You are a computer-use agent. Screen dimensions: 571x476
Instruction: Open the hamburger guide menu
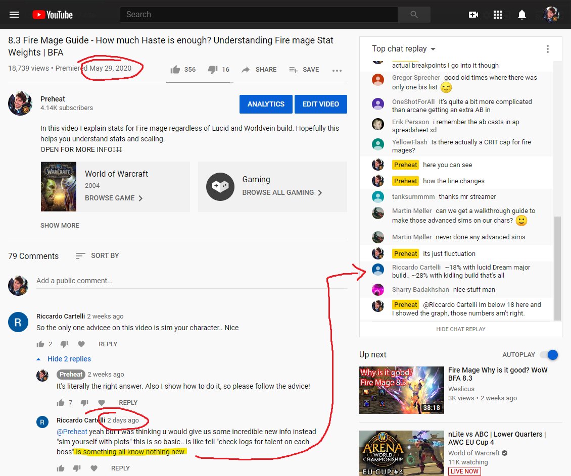14,15
